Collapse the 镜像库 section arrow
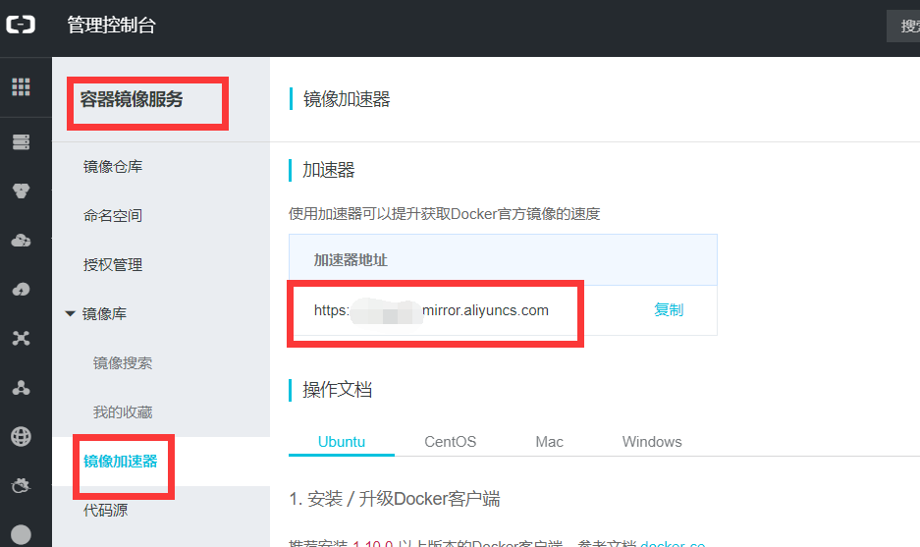The width and height of the screenshot is (920, 547). [71, 313]
